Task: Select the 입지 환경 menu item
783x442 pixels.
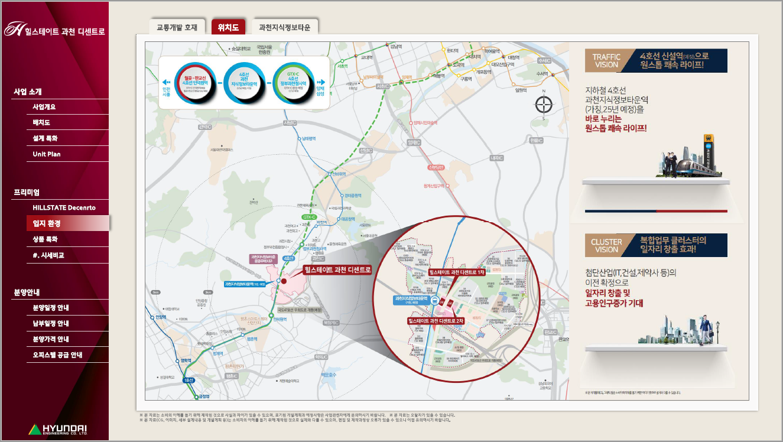Action: (68, 223)
